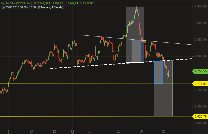208x134 pixels.
Task: Click the 11 date label on the time axis
Action: click(118, 132)
